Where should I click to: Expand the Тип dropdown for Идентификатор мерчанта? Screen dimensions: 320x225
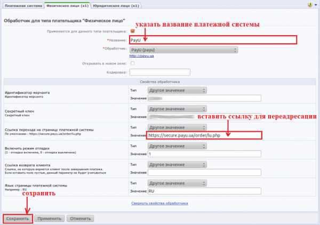[x=177, y=91]
